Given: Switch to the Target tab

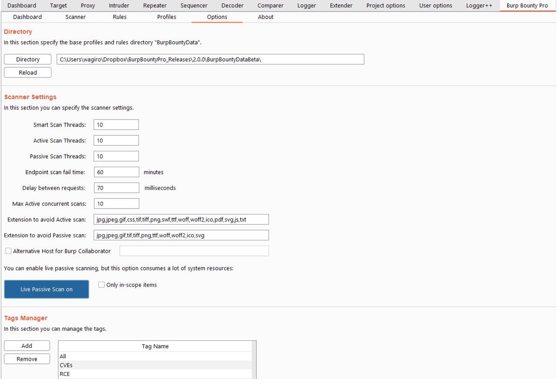Looking at the screenshot, I should coord(58,5).
